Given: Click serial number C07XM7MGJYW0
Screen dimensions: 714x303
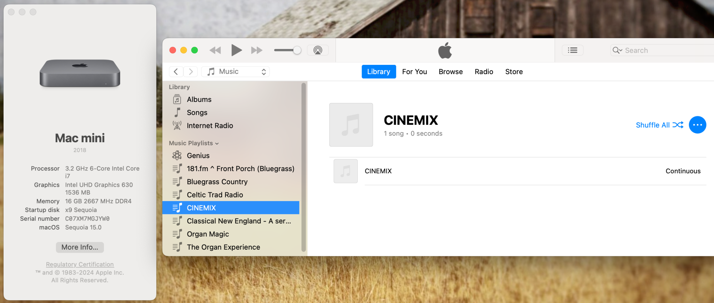Looking at the screenshot, I should coord(87,219).
